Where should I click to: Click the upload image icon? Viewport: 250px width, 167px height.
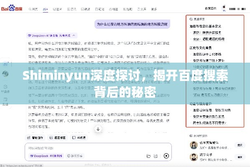(x=156, y=156)
